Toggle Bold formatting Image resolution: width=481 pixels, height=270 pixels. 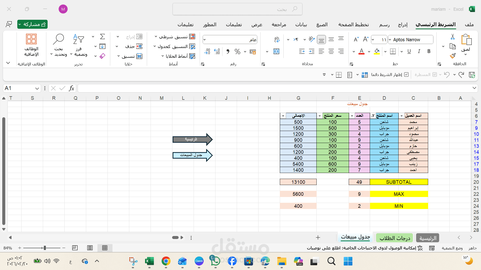point(429,51)
